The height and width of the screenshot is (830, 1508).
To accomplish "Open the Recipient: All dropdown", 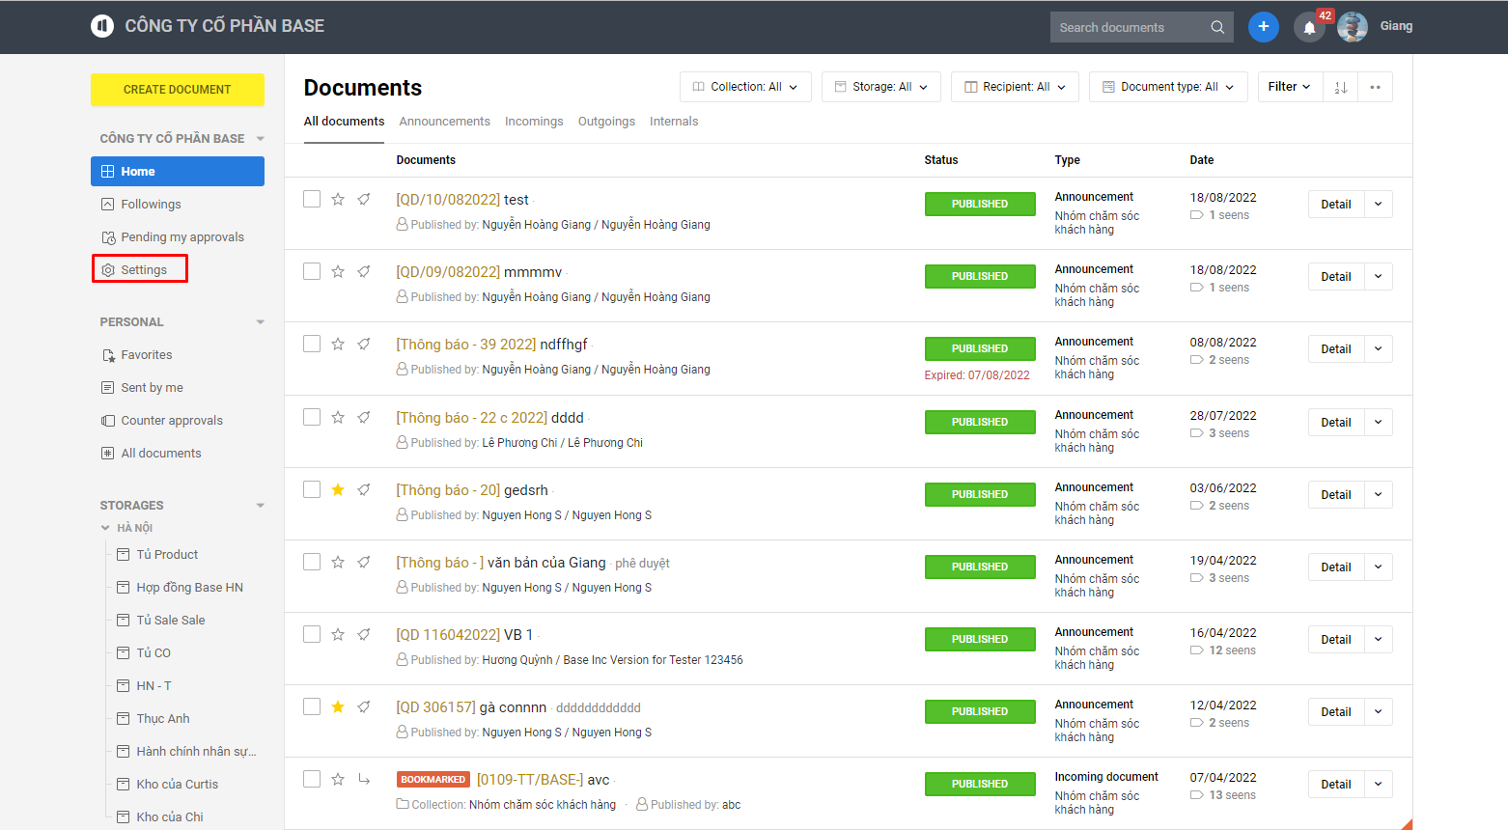I will click(1015, 87).
